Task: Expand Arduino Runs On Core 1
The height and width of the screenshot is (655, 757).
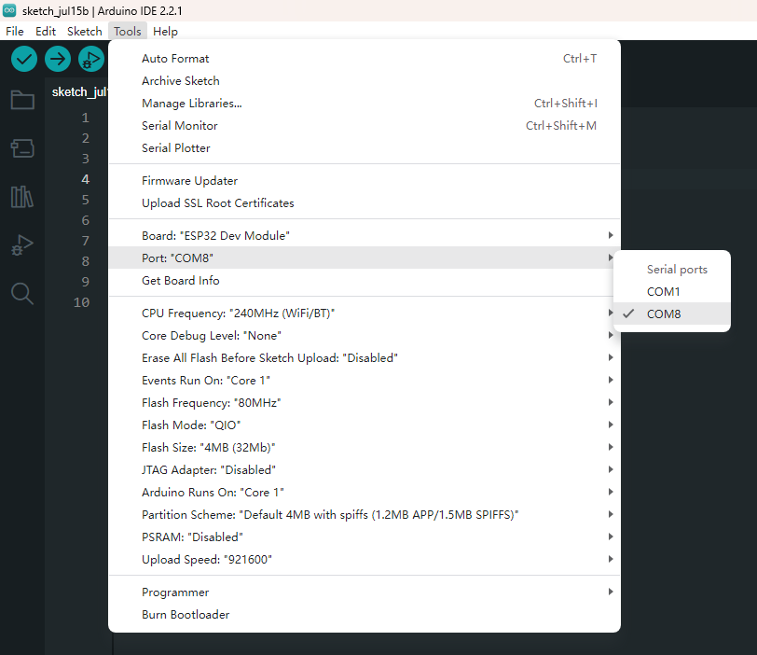Action: point(365,493)
